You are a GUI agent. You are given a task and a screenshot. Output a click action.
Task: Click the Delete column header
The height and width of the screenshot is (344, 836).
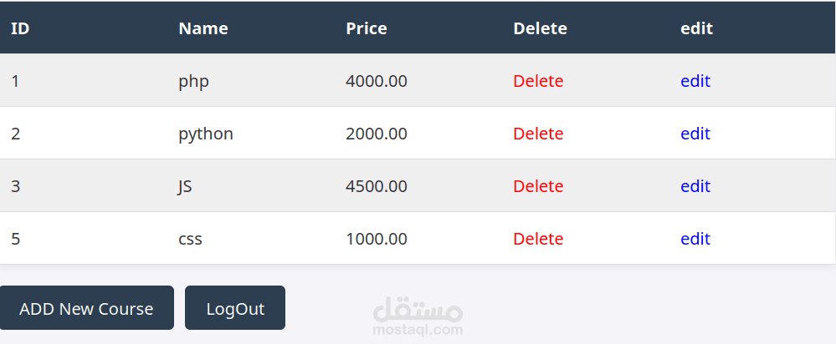point(540,28)
